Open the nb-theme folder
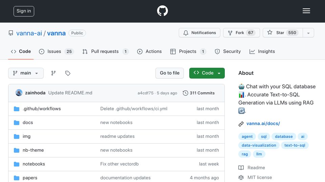 (x=33, y=150)
